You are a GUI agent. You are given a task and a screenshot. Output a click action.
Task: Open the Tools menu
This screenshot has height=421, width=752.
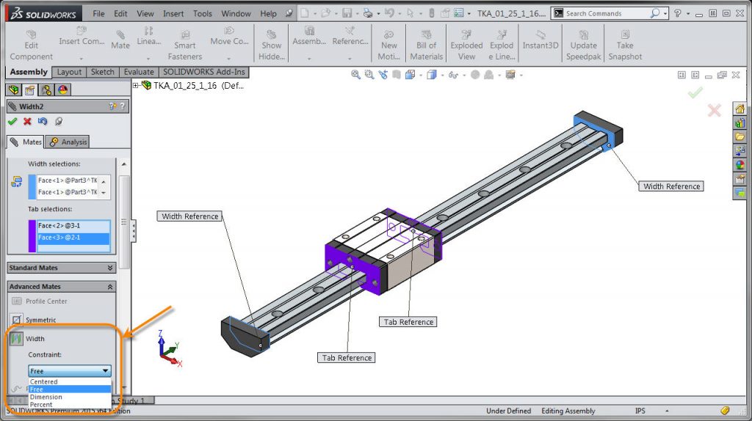point(203,13)
